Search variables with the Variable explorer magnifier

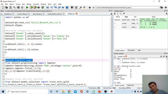(x=167, y=14)
